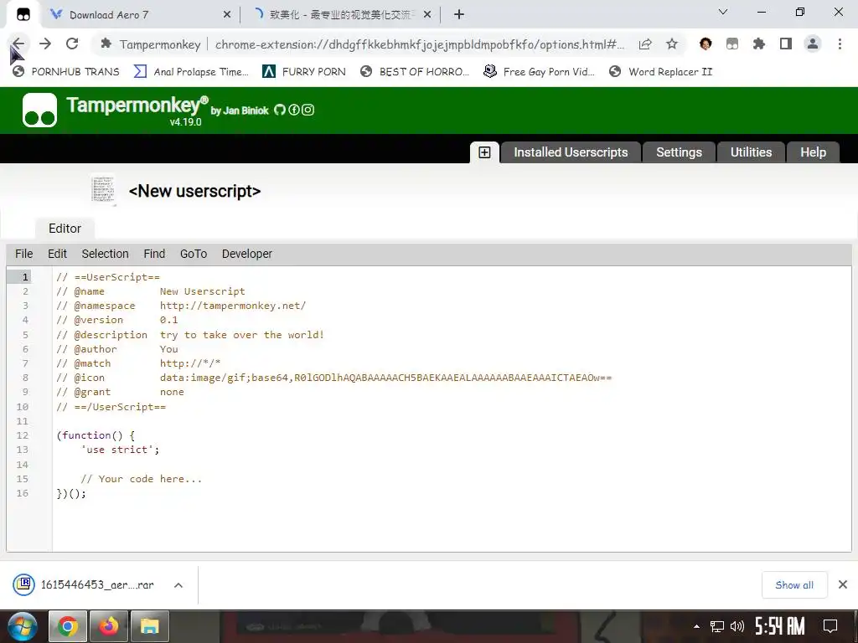Click Show all downloads button
Viewport: 858px width, 643px height.
click(x=794, y=585)
